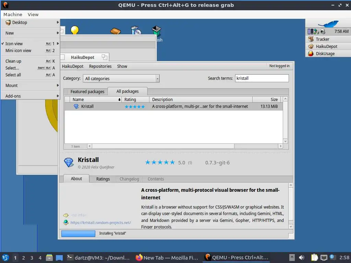
Task: Open the kristall.random-projects.net link
Action: pos(101,223)
